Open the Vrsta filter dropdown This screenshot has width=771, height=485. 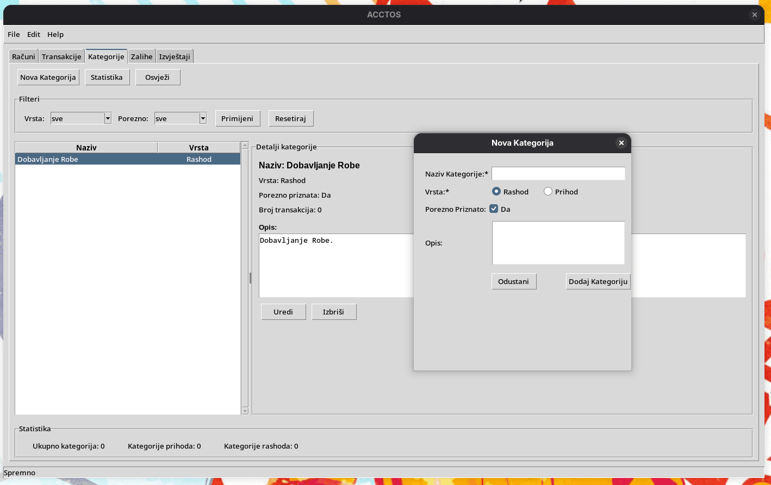click(x=108, y=118)
